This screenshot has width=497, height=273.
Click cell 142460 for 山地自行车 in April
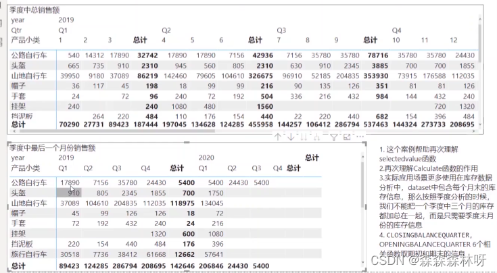pos(174,76)
